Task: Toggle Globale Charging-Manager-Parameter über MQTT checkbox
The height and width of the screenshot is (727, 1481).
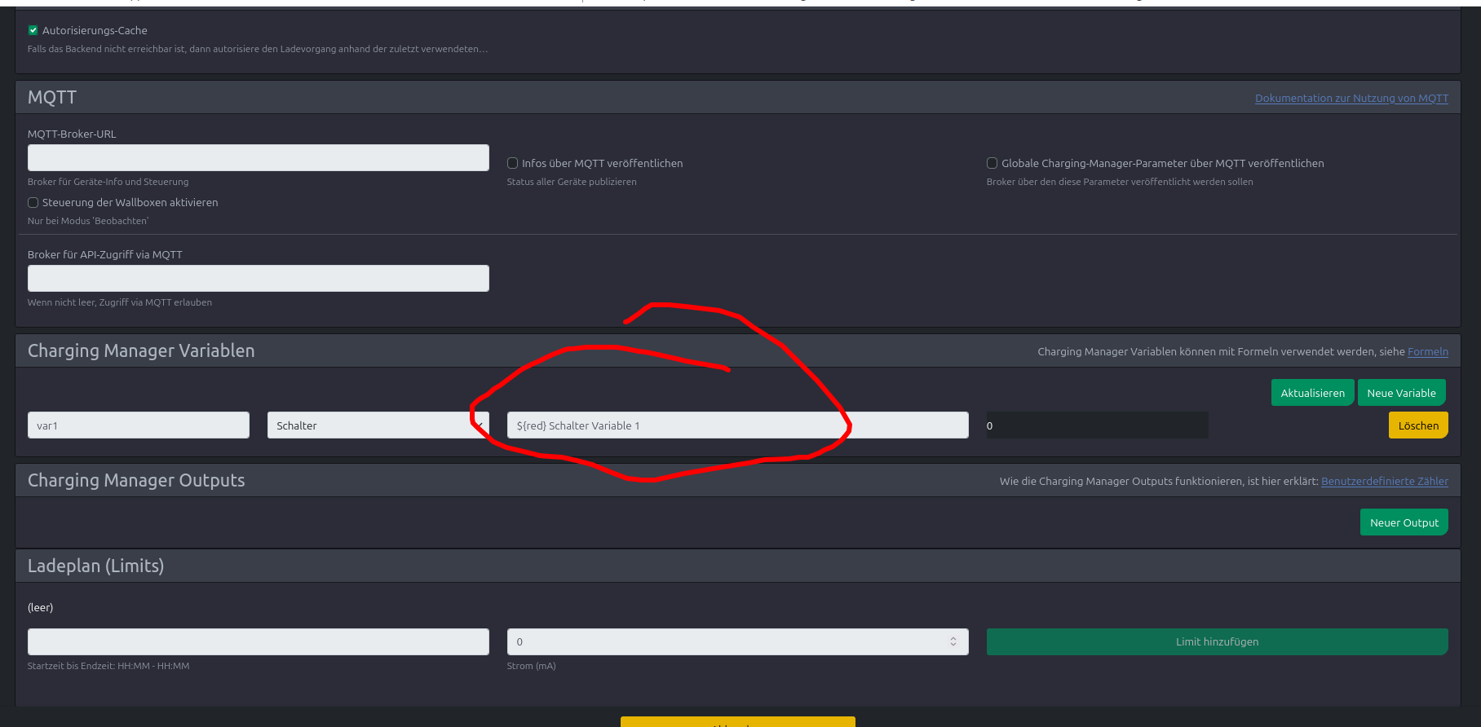Action: pyautogui.click(x=992, y=163)
